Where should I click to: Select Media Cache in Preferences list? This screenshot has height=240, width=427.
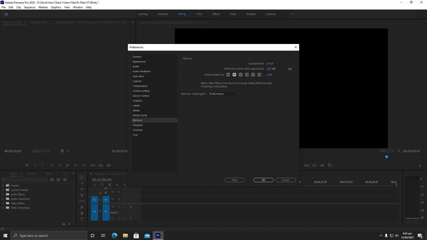point(154,115)
